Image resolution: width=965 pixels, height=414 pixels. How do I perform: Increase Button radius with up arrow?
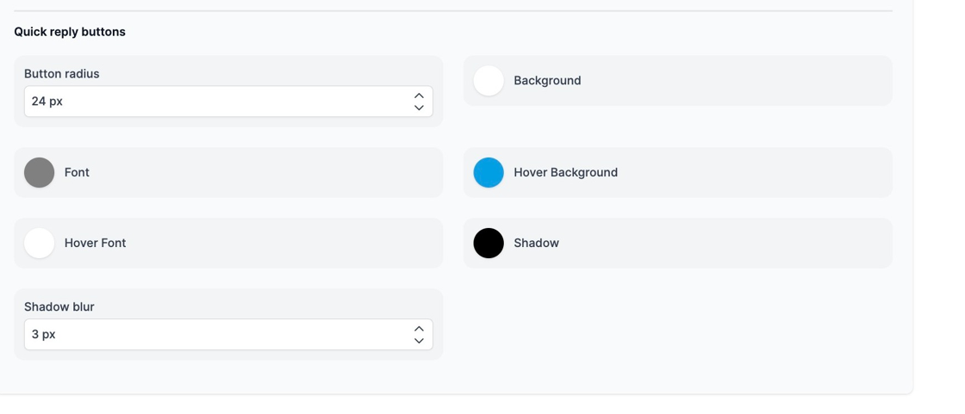419,96
